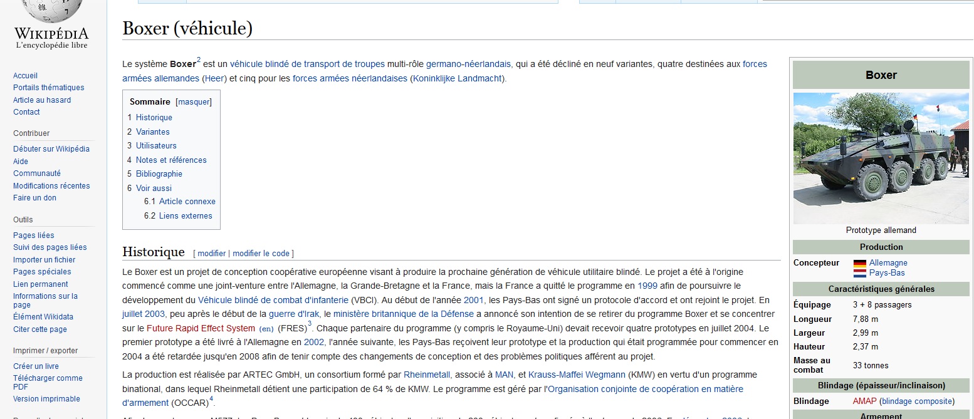Image resolution: width=974 pixels, height=419 pixels.
Task: Select Article au hasard in sidebar
Action: tap(42, 100)
